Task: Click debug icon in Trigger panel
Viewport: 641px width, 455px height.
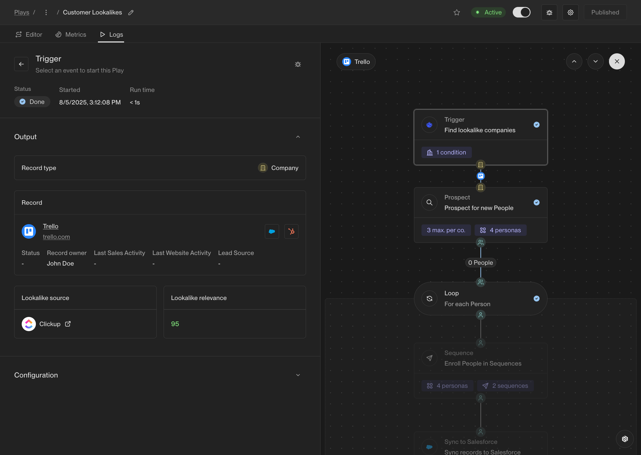Action: pyautogui.click(x=298, y=64)
